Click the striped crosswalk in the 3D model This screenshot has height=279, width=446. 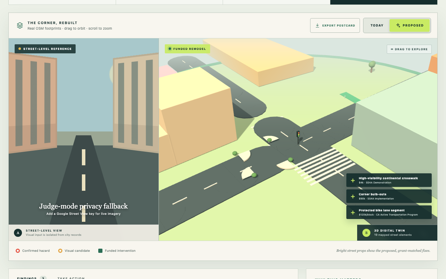click(325, 166)
